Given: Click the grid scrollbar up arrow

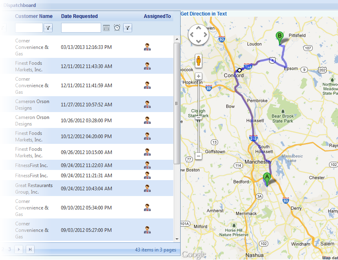Looking at the screenshot, I should click(x=177, y=39).
